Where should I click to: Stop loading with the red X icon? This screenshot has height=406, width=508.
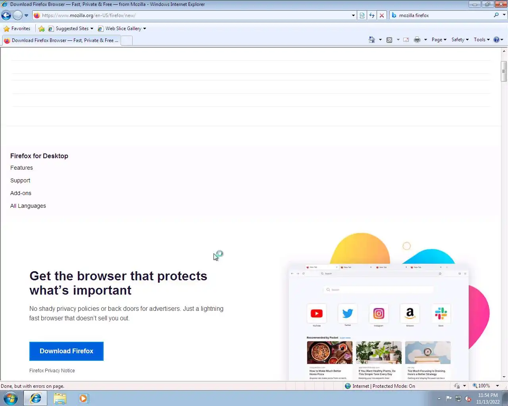(382, 15)
